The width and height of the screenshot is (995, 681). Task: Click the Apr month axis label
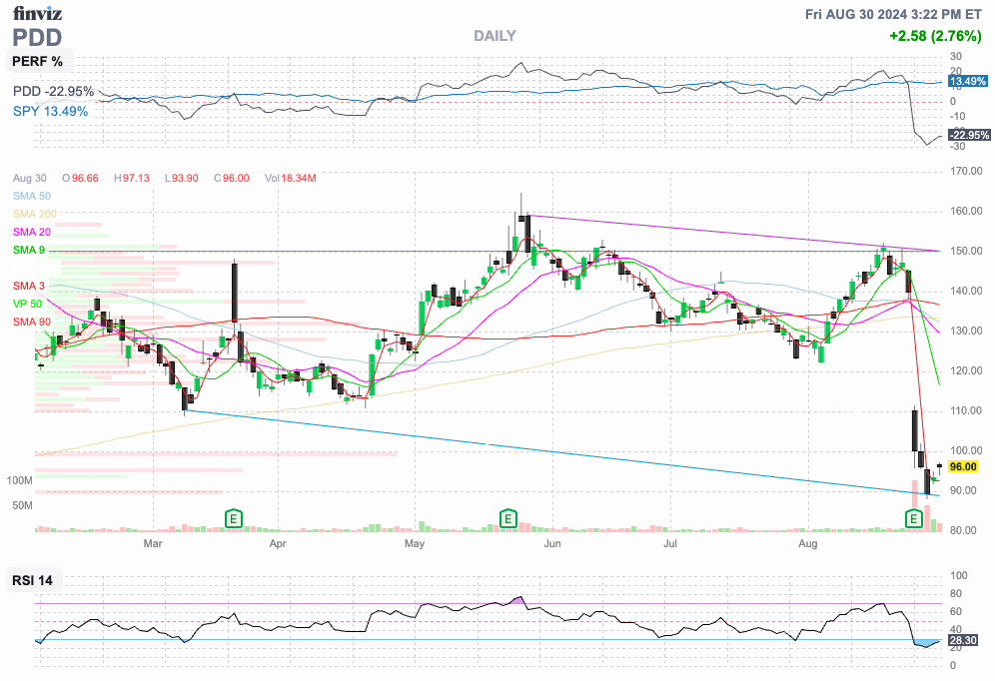click(278, 543)
